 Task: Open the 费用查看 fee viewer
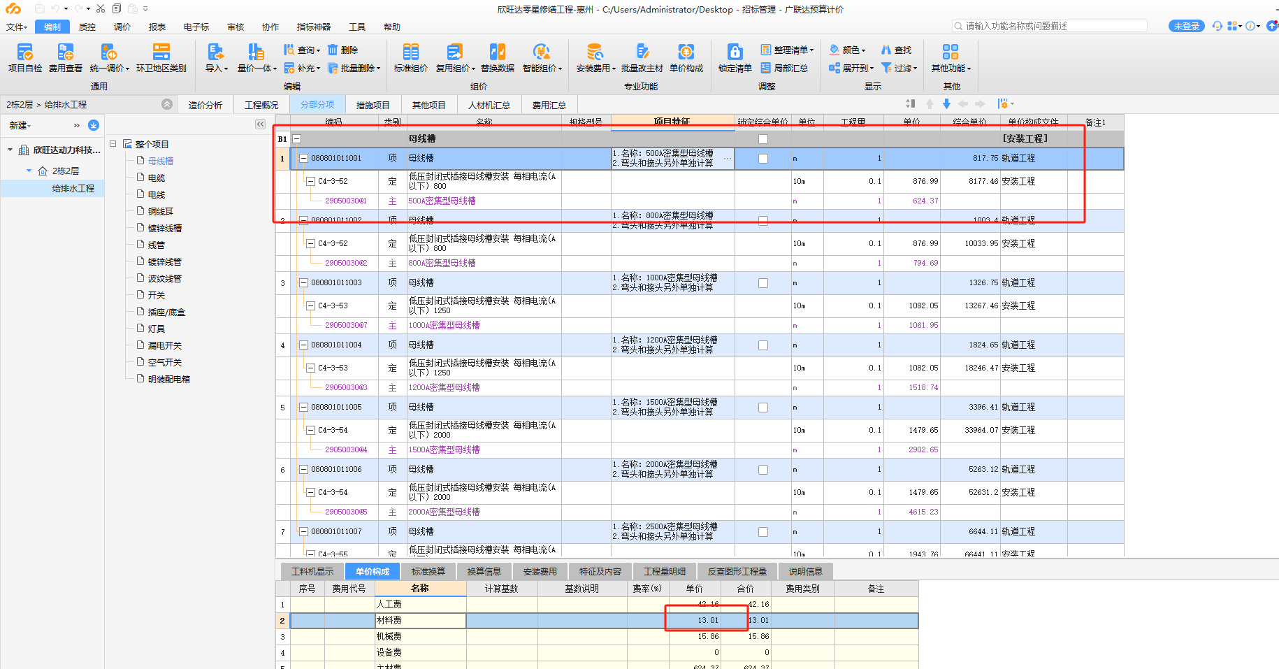pyautogui.click(x=66, y=57)
